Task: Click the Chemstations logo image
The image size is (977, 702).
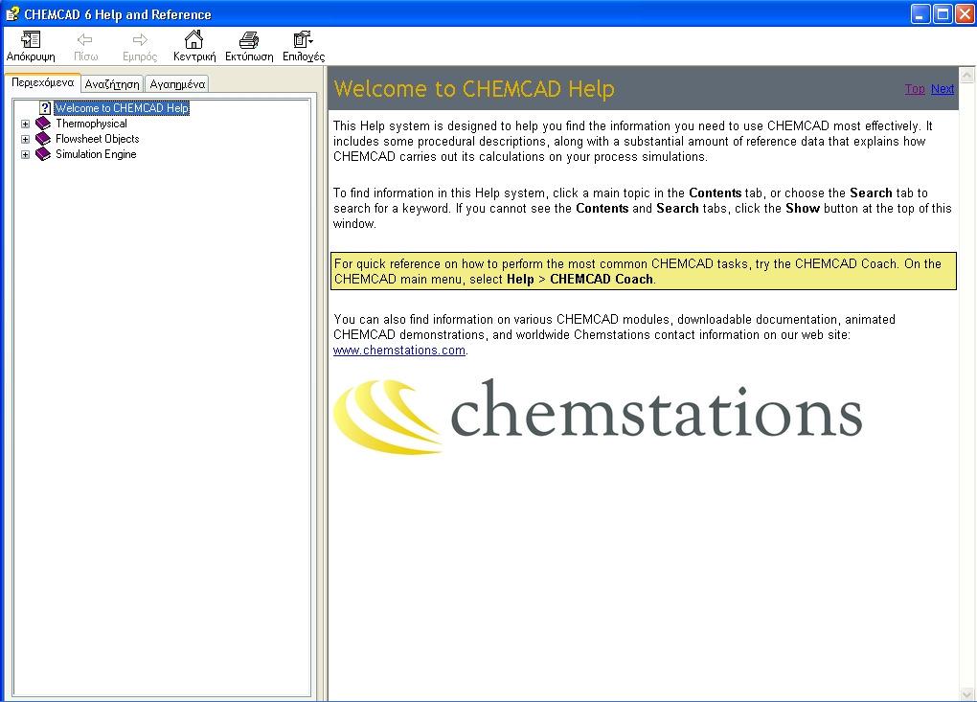Action: point(598,416)
